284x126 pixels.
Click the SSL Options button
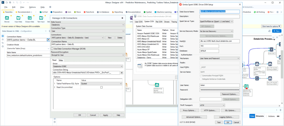coord(231,110)
